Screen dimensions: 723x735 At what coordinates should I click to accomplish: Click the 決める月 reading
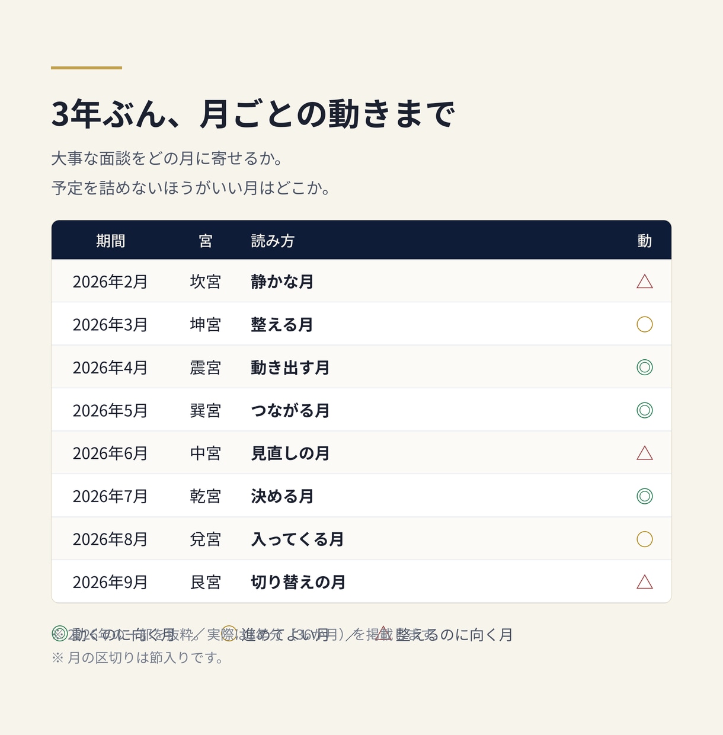tap(282, 496)
